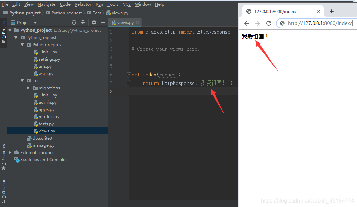Open a new browser tab with the plus button
The height and width of the screenshot is (207, 357).
coord(331,11)
